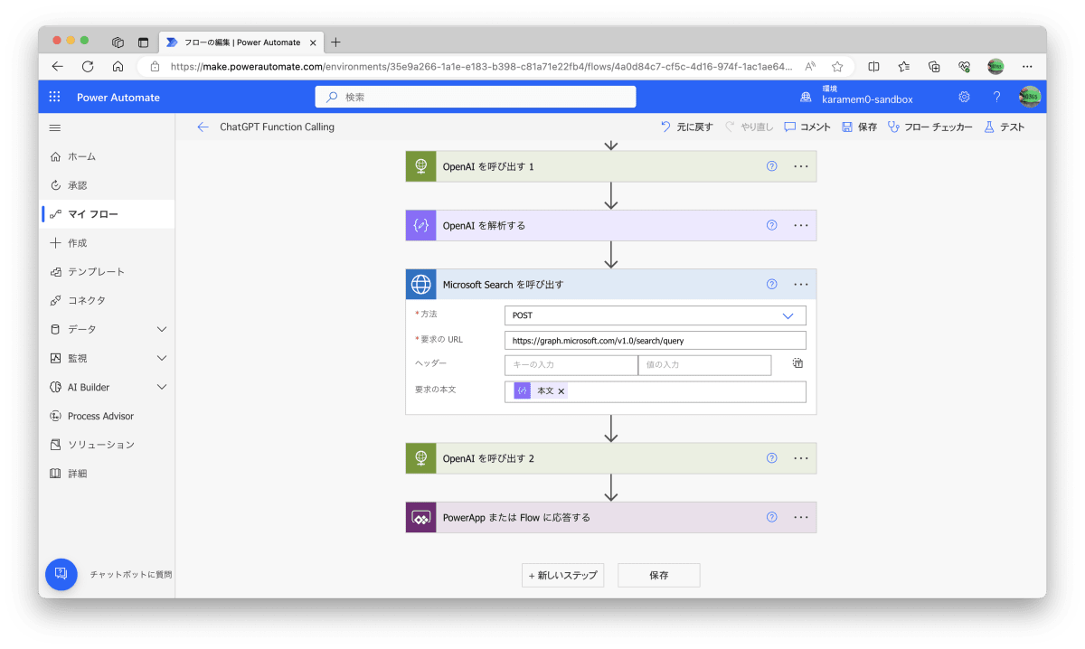Screen dimensions: 1085x649
Task: Select the フローの編集 | Power Automate tab
Action: tap(241, 42)
